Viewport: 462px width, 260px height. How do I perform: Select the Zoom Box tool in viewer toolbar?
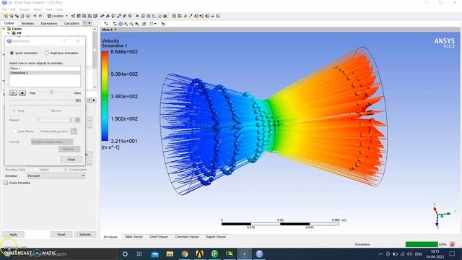pyautogui.click(x=131, y=24)
